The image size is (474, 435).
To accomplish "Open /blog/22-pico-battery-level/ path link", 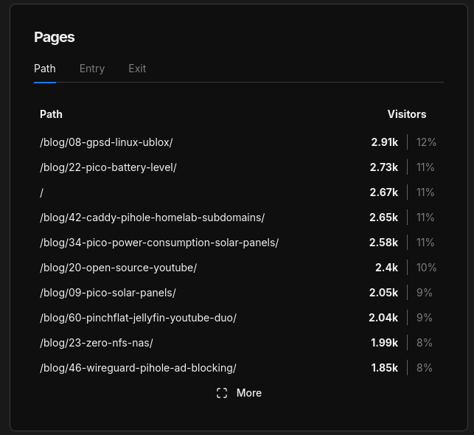I will pyautogui.click(x=108, y=167).
